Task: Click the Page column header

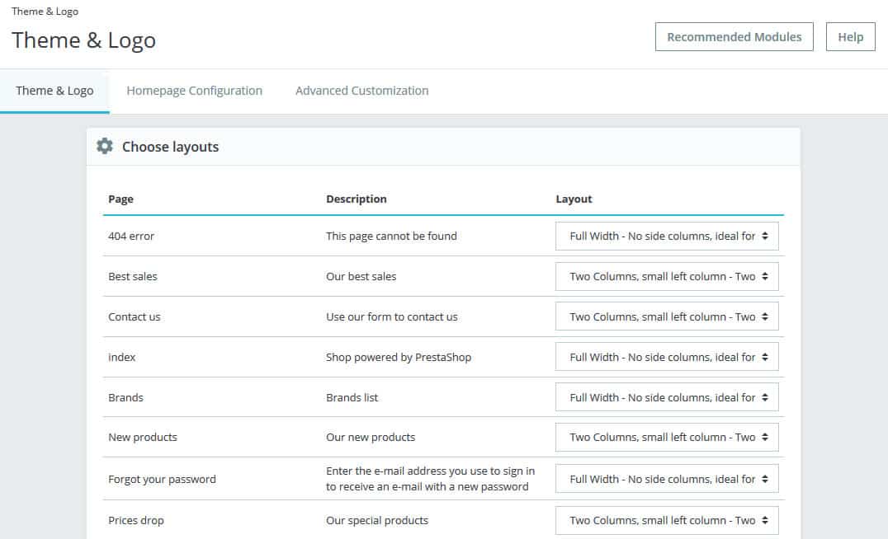Action: 120,199
